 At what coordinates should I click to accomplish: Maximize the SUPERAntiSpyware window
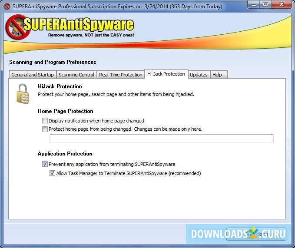265,5
